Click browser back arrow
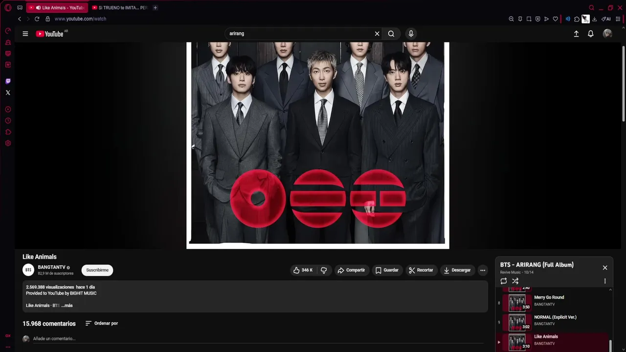The height and width of the screenshot is (352, 626). pyautogui.click(x=20, y=19)
